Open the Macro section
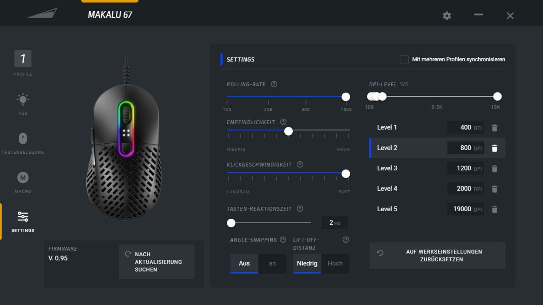This screenshot has width=543, height=305. click(23, 178)
